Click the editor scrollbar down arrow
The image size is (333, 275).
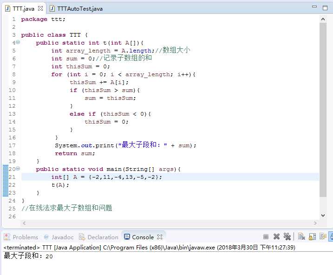coord(323,216)
